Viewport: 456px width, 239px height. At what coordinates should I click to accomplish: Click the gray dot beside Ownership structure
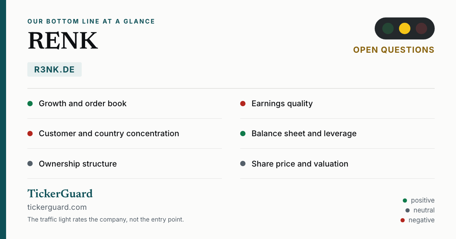(30, 164)
